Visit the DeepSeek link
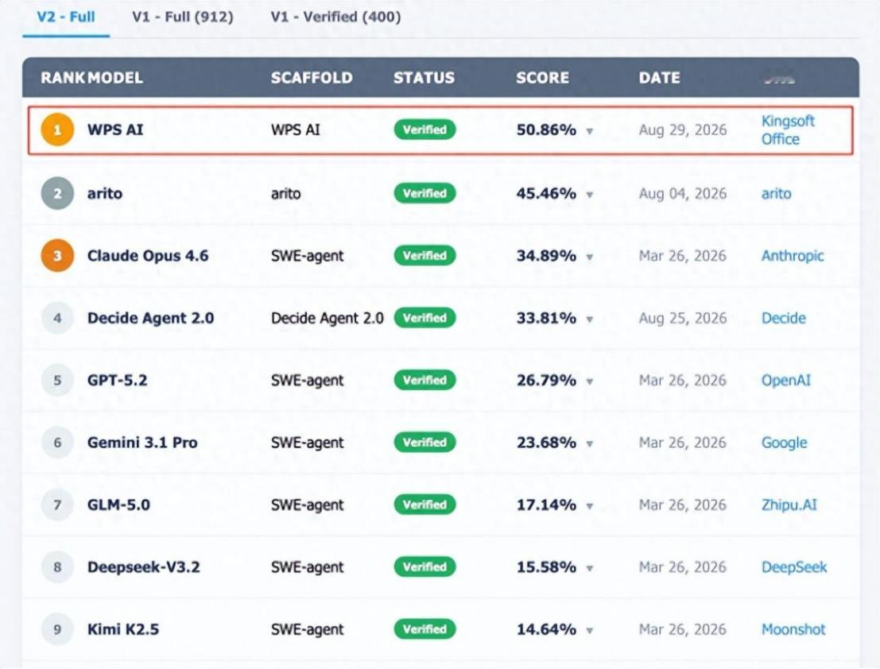Screen dimensions: 880x669 coord(794,567)
